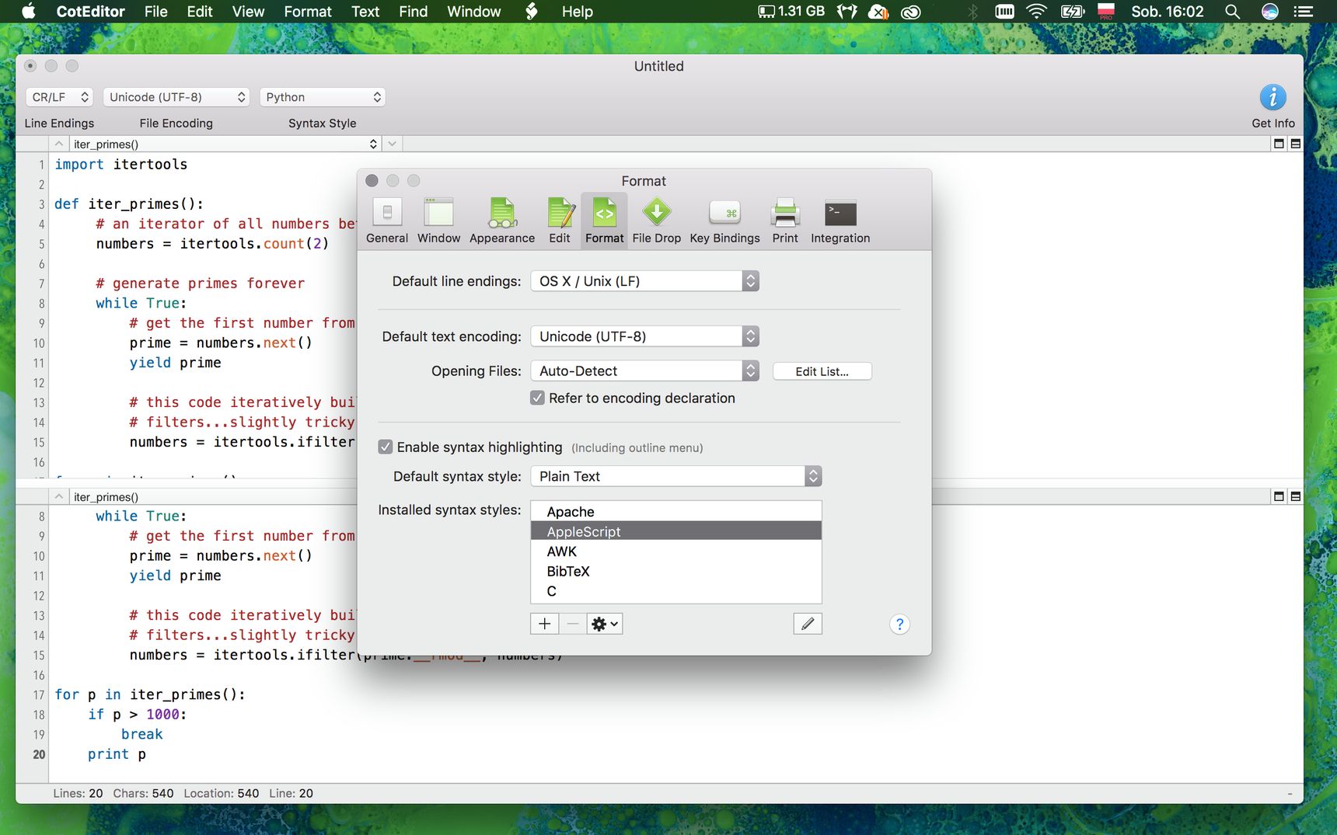Click 'Lines: 20' in the status bar
The width and height of the screenshot is (1337, 835).
point(78,793)
